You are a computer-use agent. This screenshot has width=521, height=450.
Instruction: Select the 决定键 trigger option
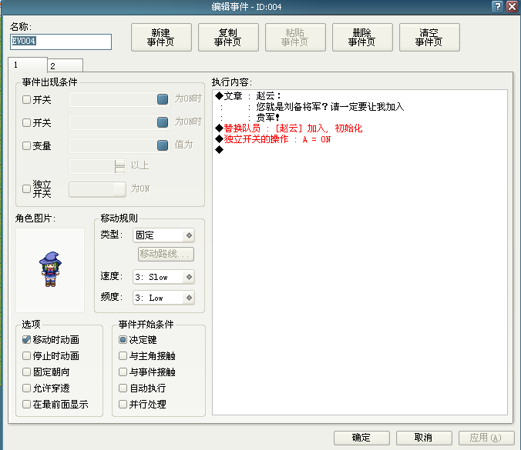pyautogui.click(x=123, y=339)
